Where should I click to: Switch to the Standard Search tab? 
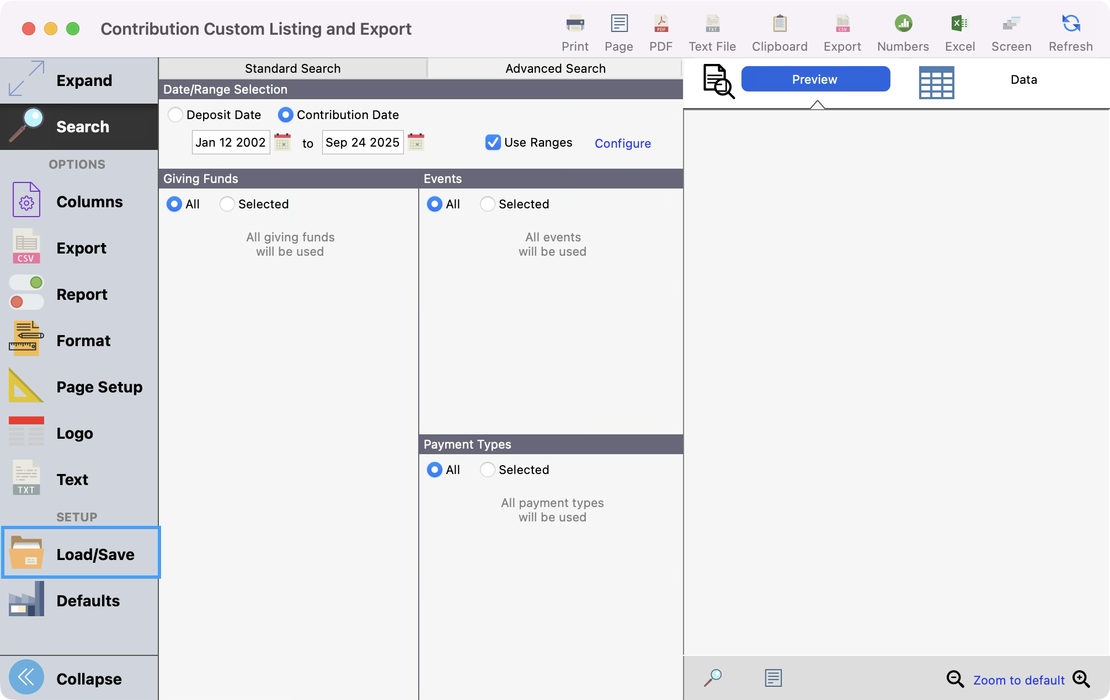pyautogui.click(x=293, y=68)
